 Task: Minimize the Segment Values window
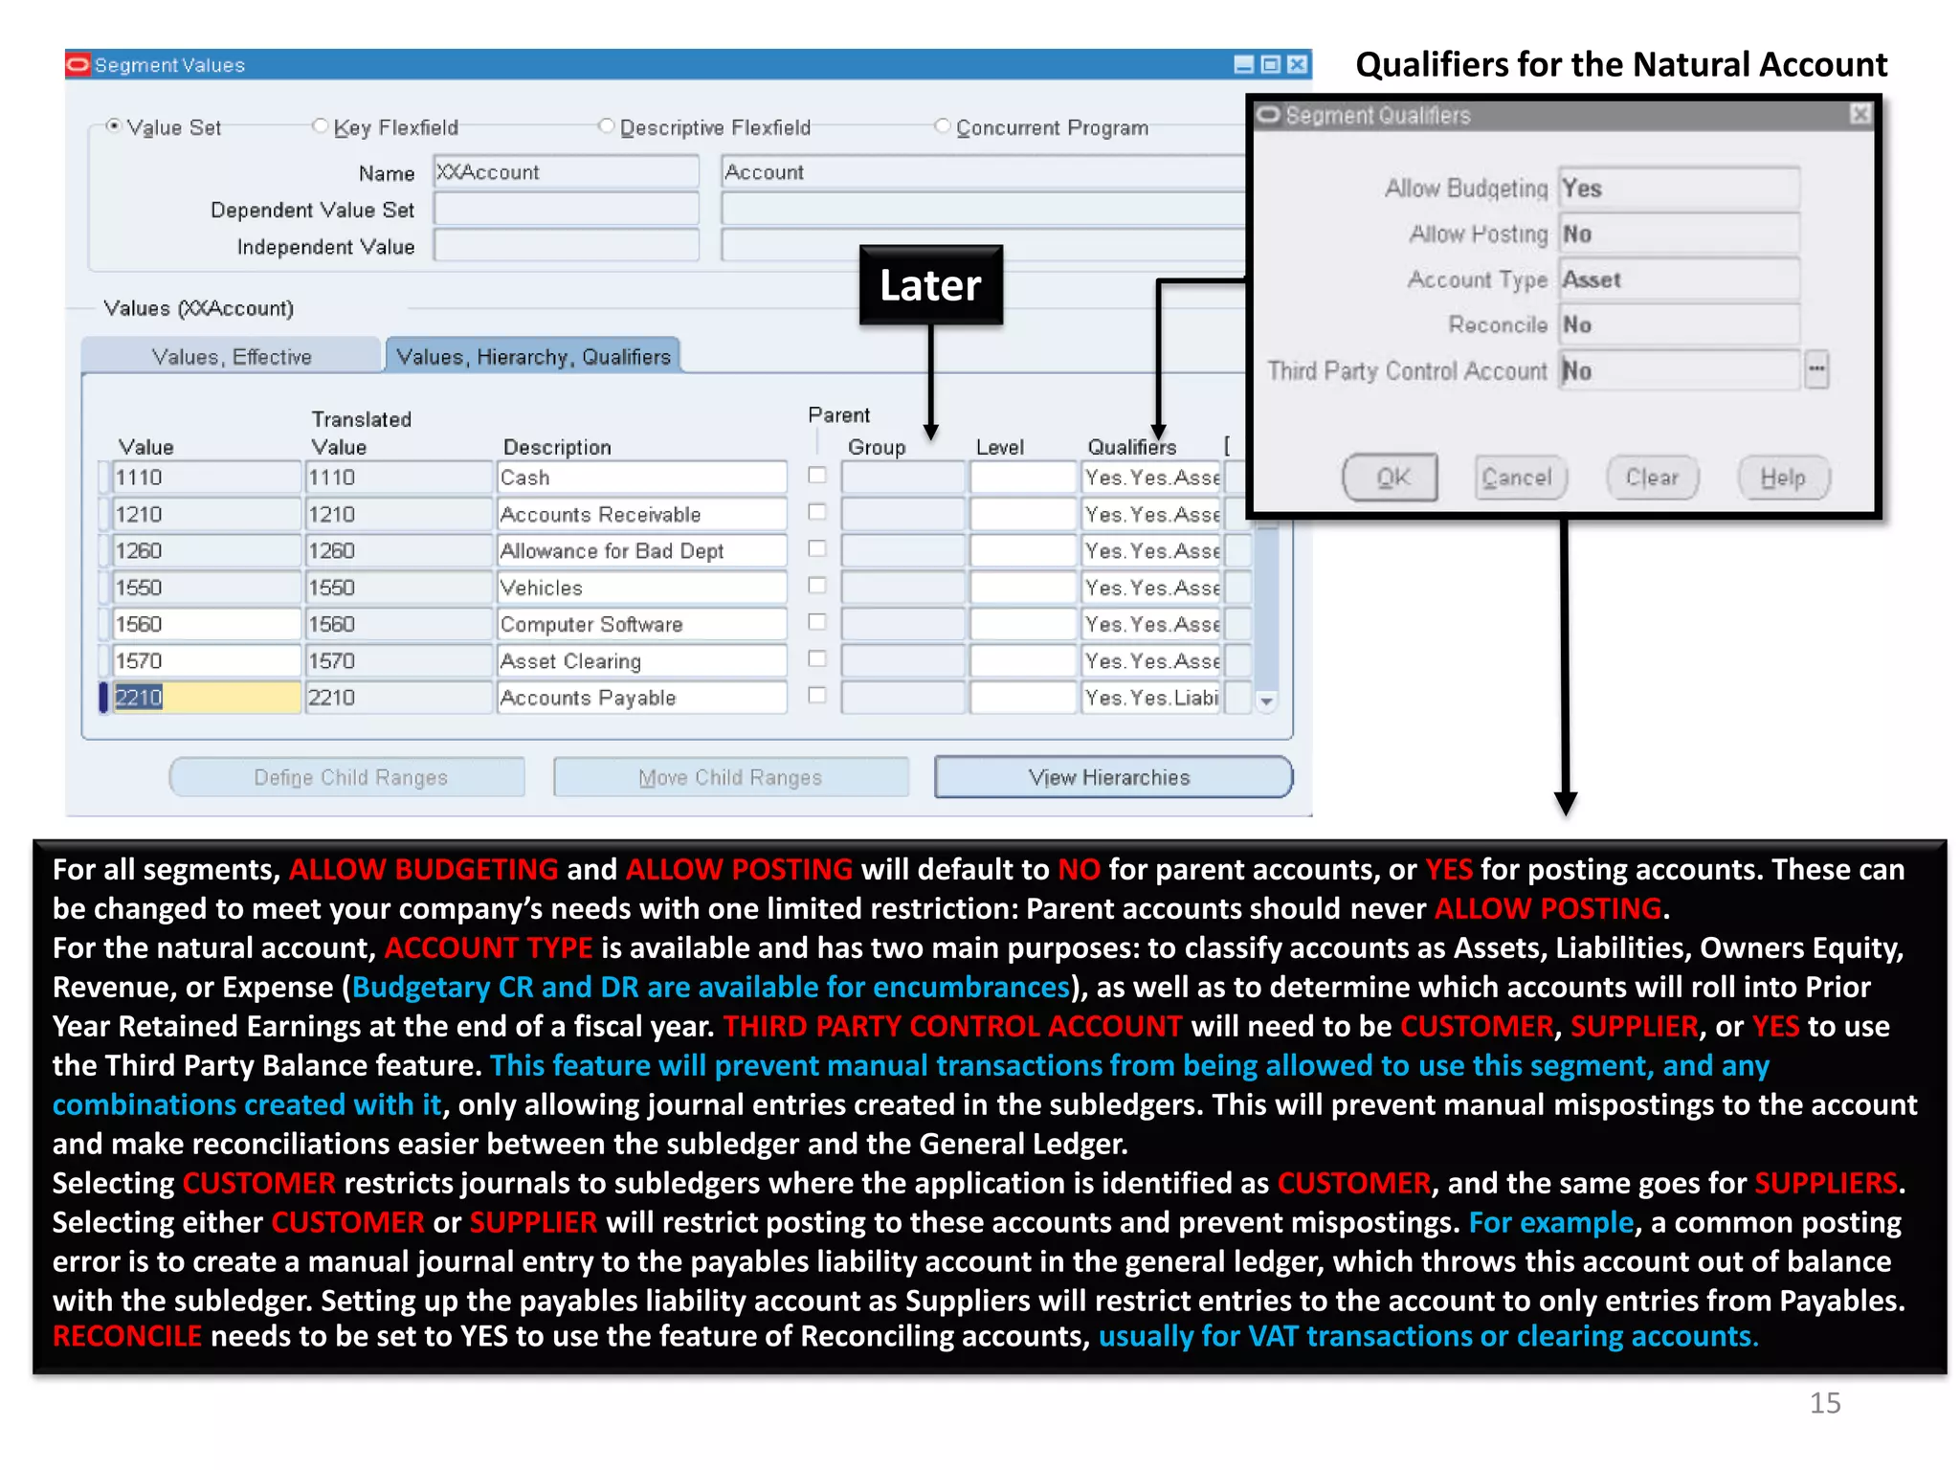coord(1243,64)
